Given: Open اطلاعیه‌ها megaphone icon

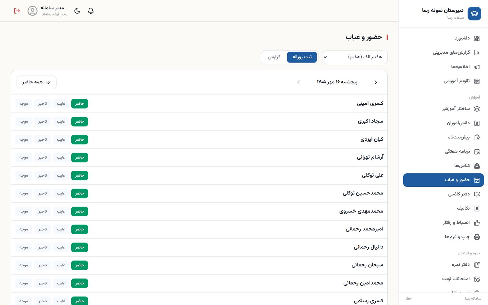Looking at the screenshot, I should pos(477,66).
